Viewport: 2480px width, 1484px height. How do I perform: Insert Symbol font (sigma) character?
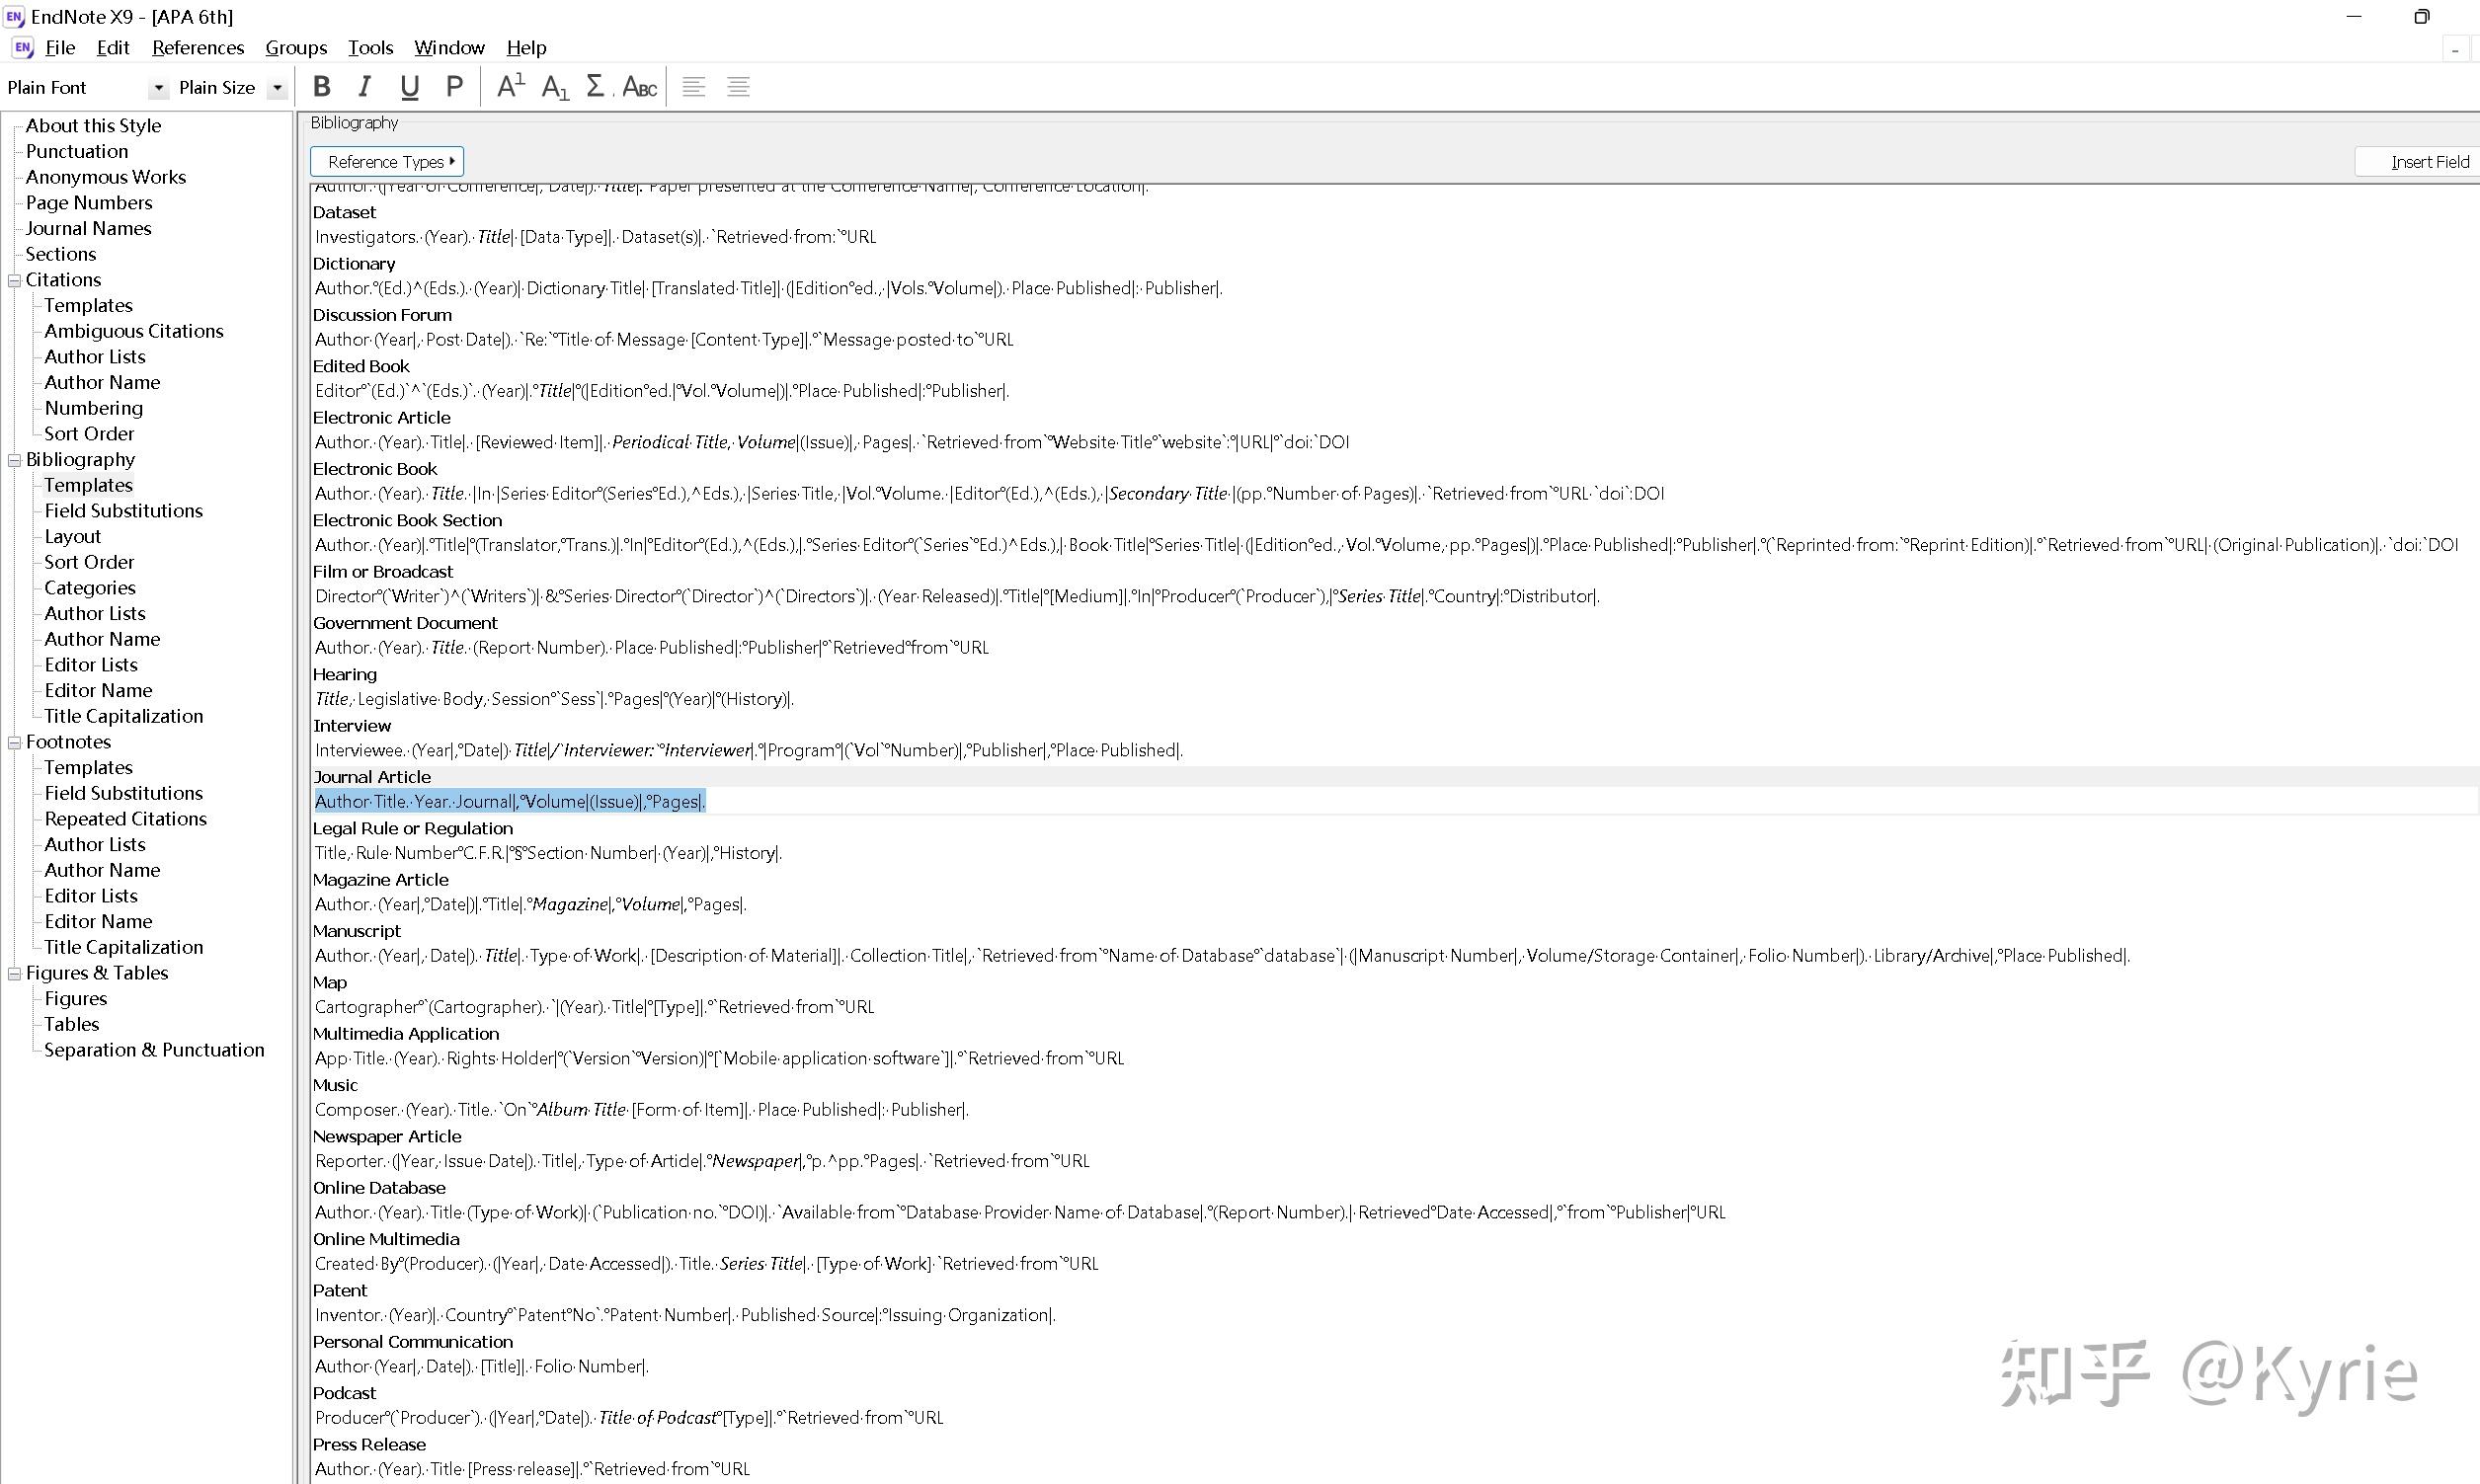coord(596,87)
